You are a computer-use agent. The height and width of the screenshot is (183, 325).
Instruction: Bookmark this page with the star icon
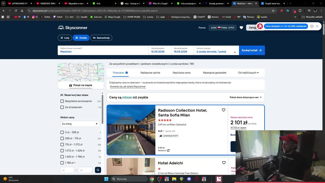coord(273,11)
